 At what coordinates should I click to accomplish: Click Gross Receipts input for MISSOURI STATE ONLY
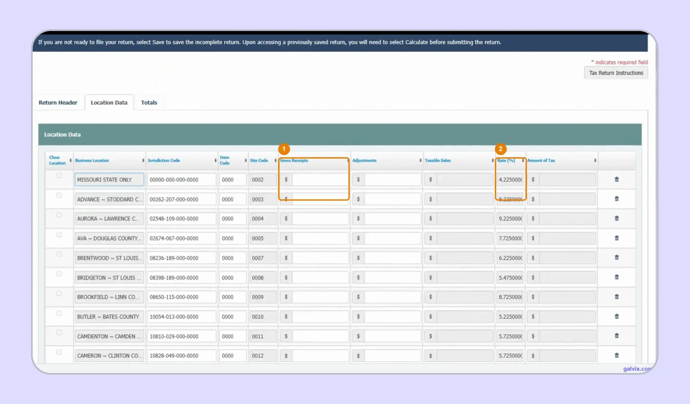click(320, 179)
